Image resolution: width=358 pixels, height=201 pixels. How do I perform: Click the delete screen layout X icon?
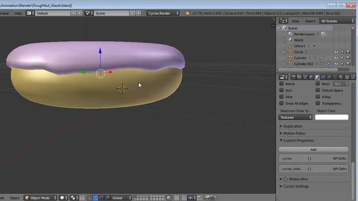click(x=79, y=13)
